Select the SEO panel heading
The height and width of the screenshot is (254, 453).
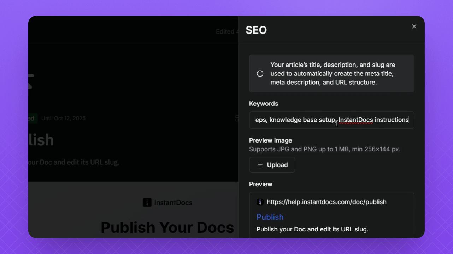[256, 30]
